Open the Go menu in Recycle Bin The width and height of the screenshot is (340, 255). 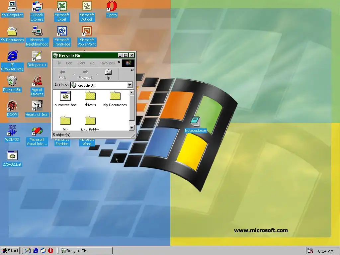(x=92, y=63)
